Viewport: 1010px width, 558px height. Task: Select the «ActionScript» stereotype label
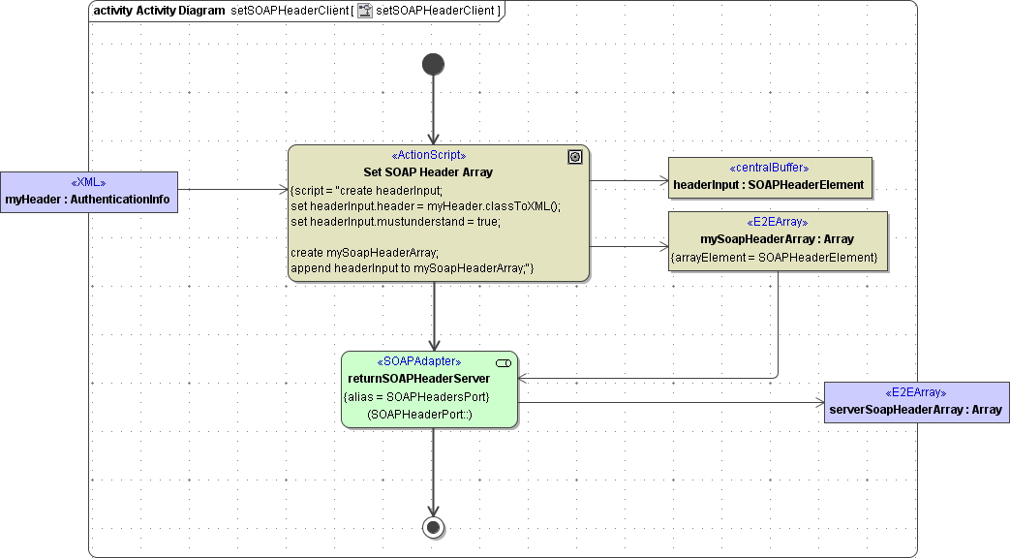click(430, 155)
